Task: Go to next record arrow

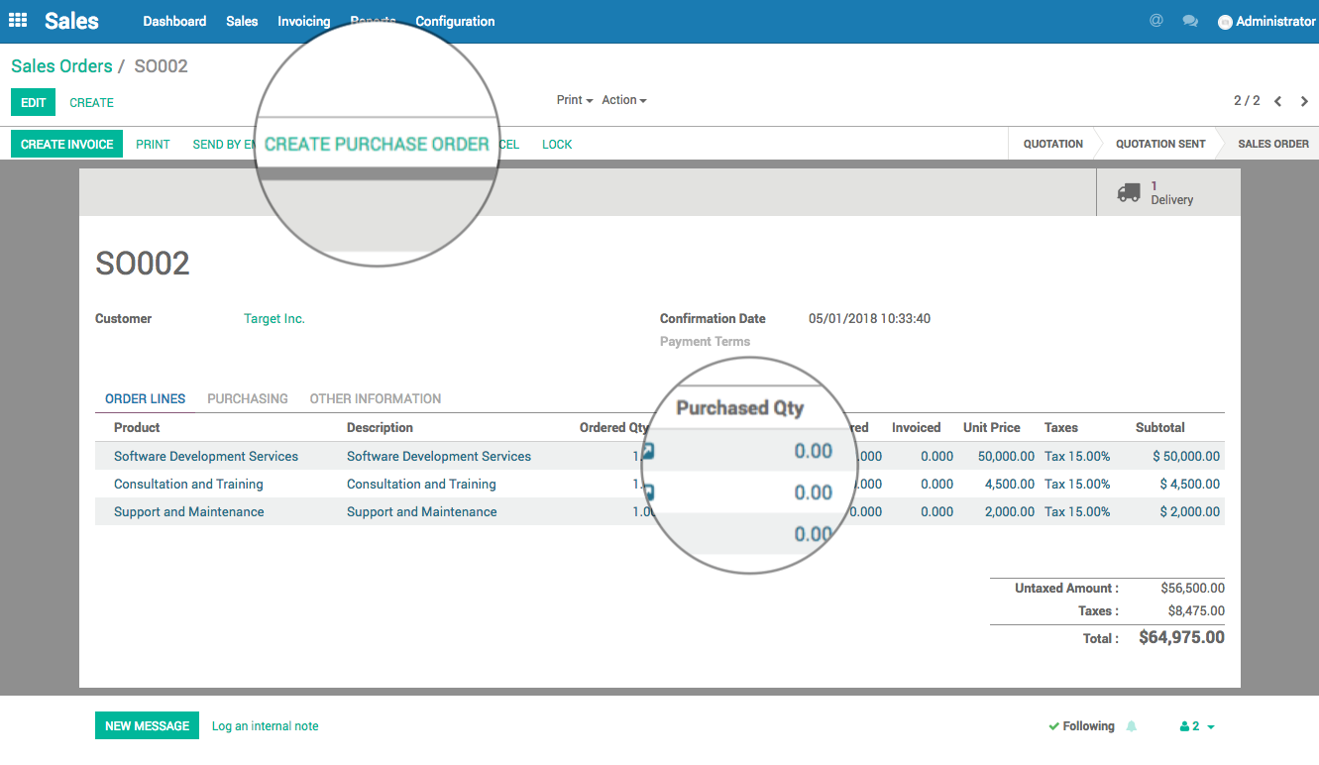Action: pos(1304,101)
